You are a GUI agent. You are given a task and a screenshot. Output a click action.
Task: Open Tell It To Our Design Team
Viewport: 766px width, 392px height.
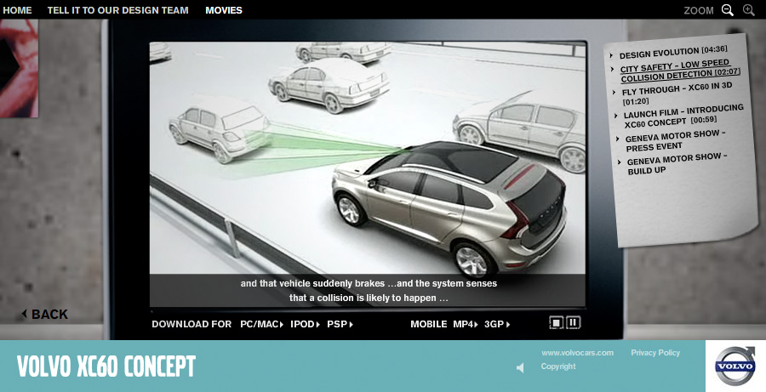(117, 10)
